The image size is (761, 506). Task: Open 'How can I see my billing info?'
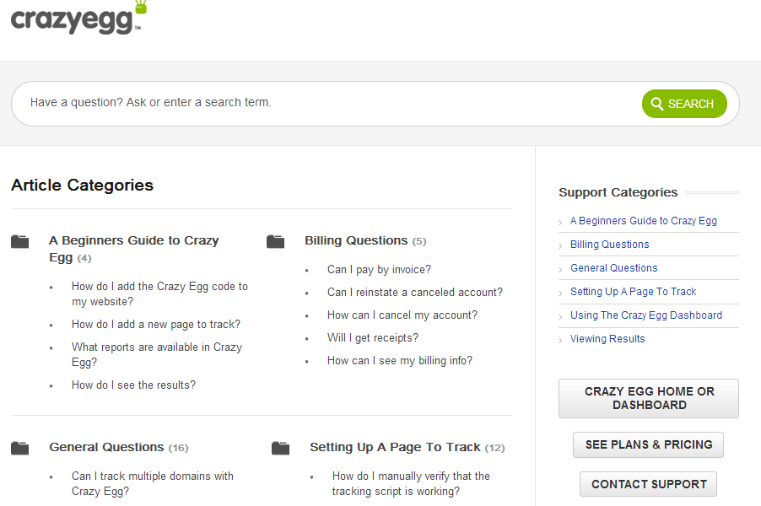click(x=400, y=361)
